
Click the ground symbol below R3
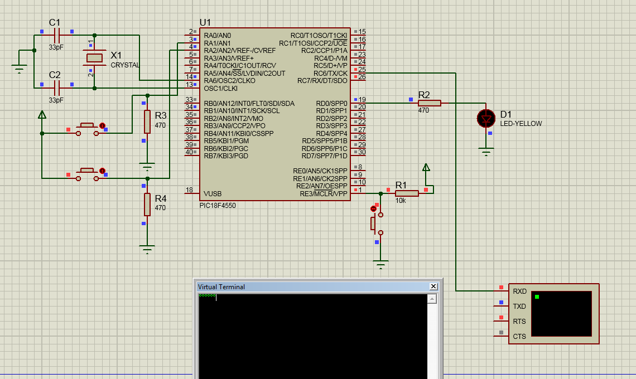point(147,167)
